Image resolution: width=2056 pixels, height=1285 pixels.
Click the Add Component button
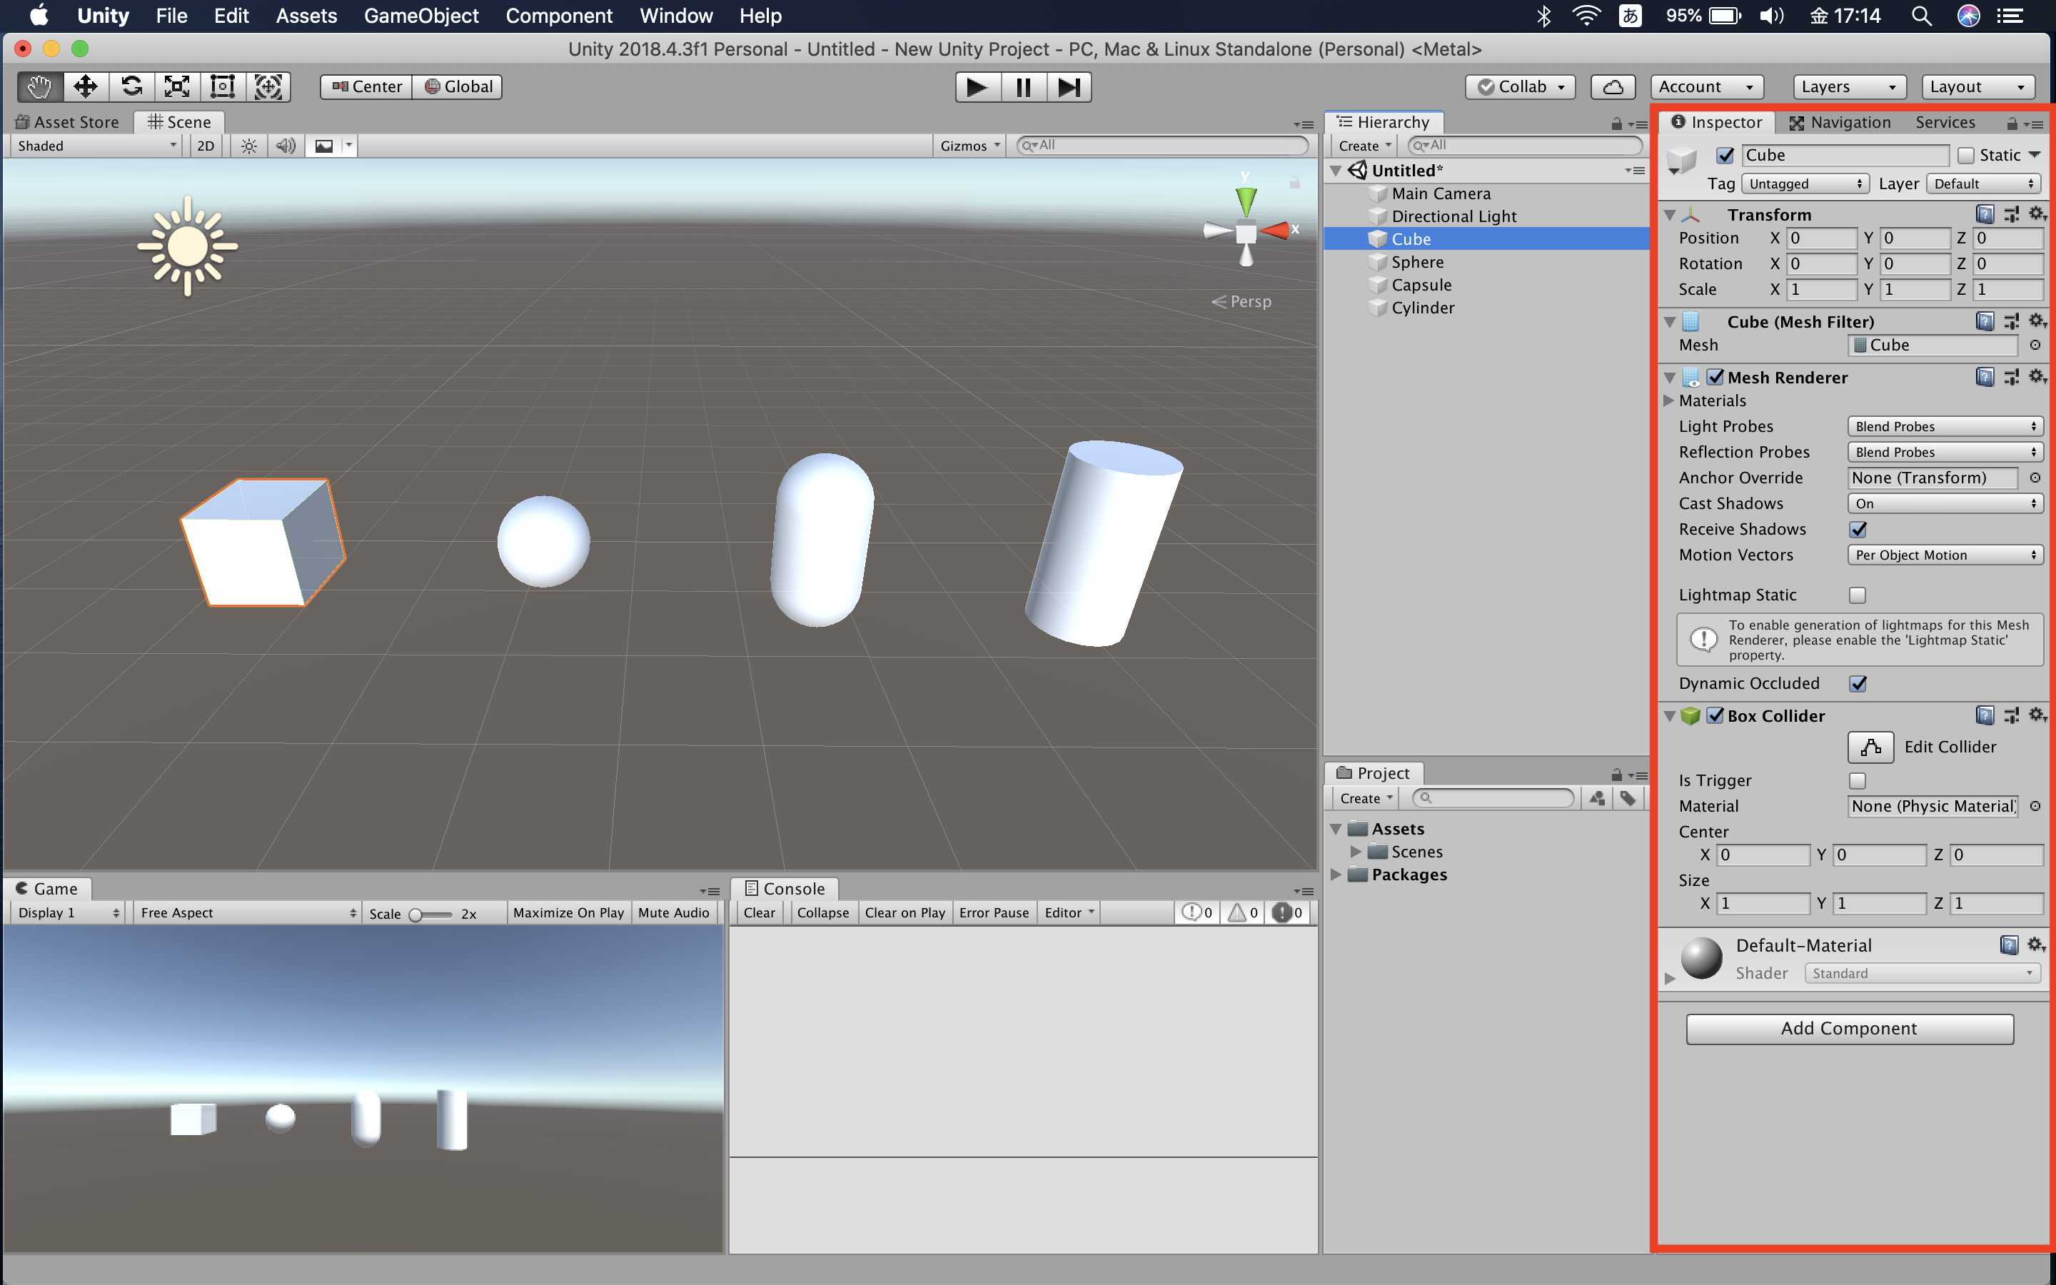[x=1850, y=1028]
